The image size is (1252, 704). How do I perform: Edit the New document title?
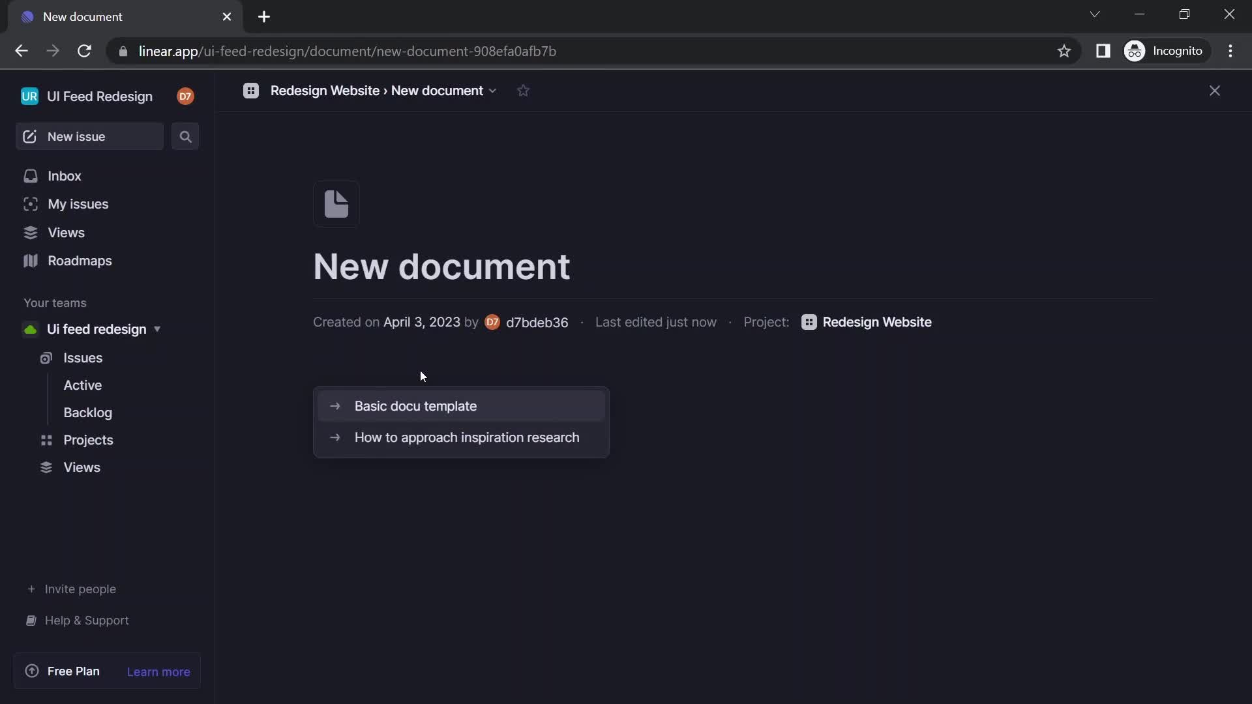tap(441, 267)
